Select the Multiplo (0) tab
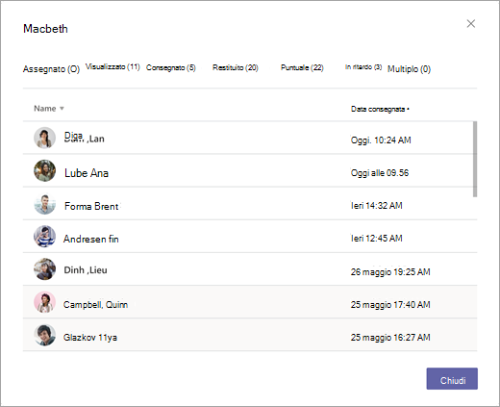The height and width of the screenshot is (407, 500). click(x=409, y=69)
